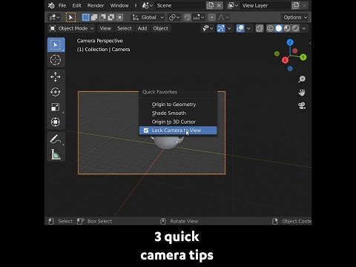This screenshot has width=356, height=267.
Task: Choose Subtract selection mode icon
Action: (x=102, y=17)
